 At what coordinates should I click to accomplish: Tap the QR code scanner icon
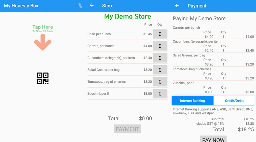click(x=43, y=78)
